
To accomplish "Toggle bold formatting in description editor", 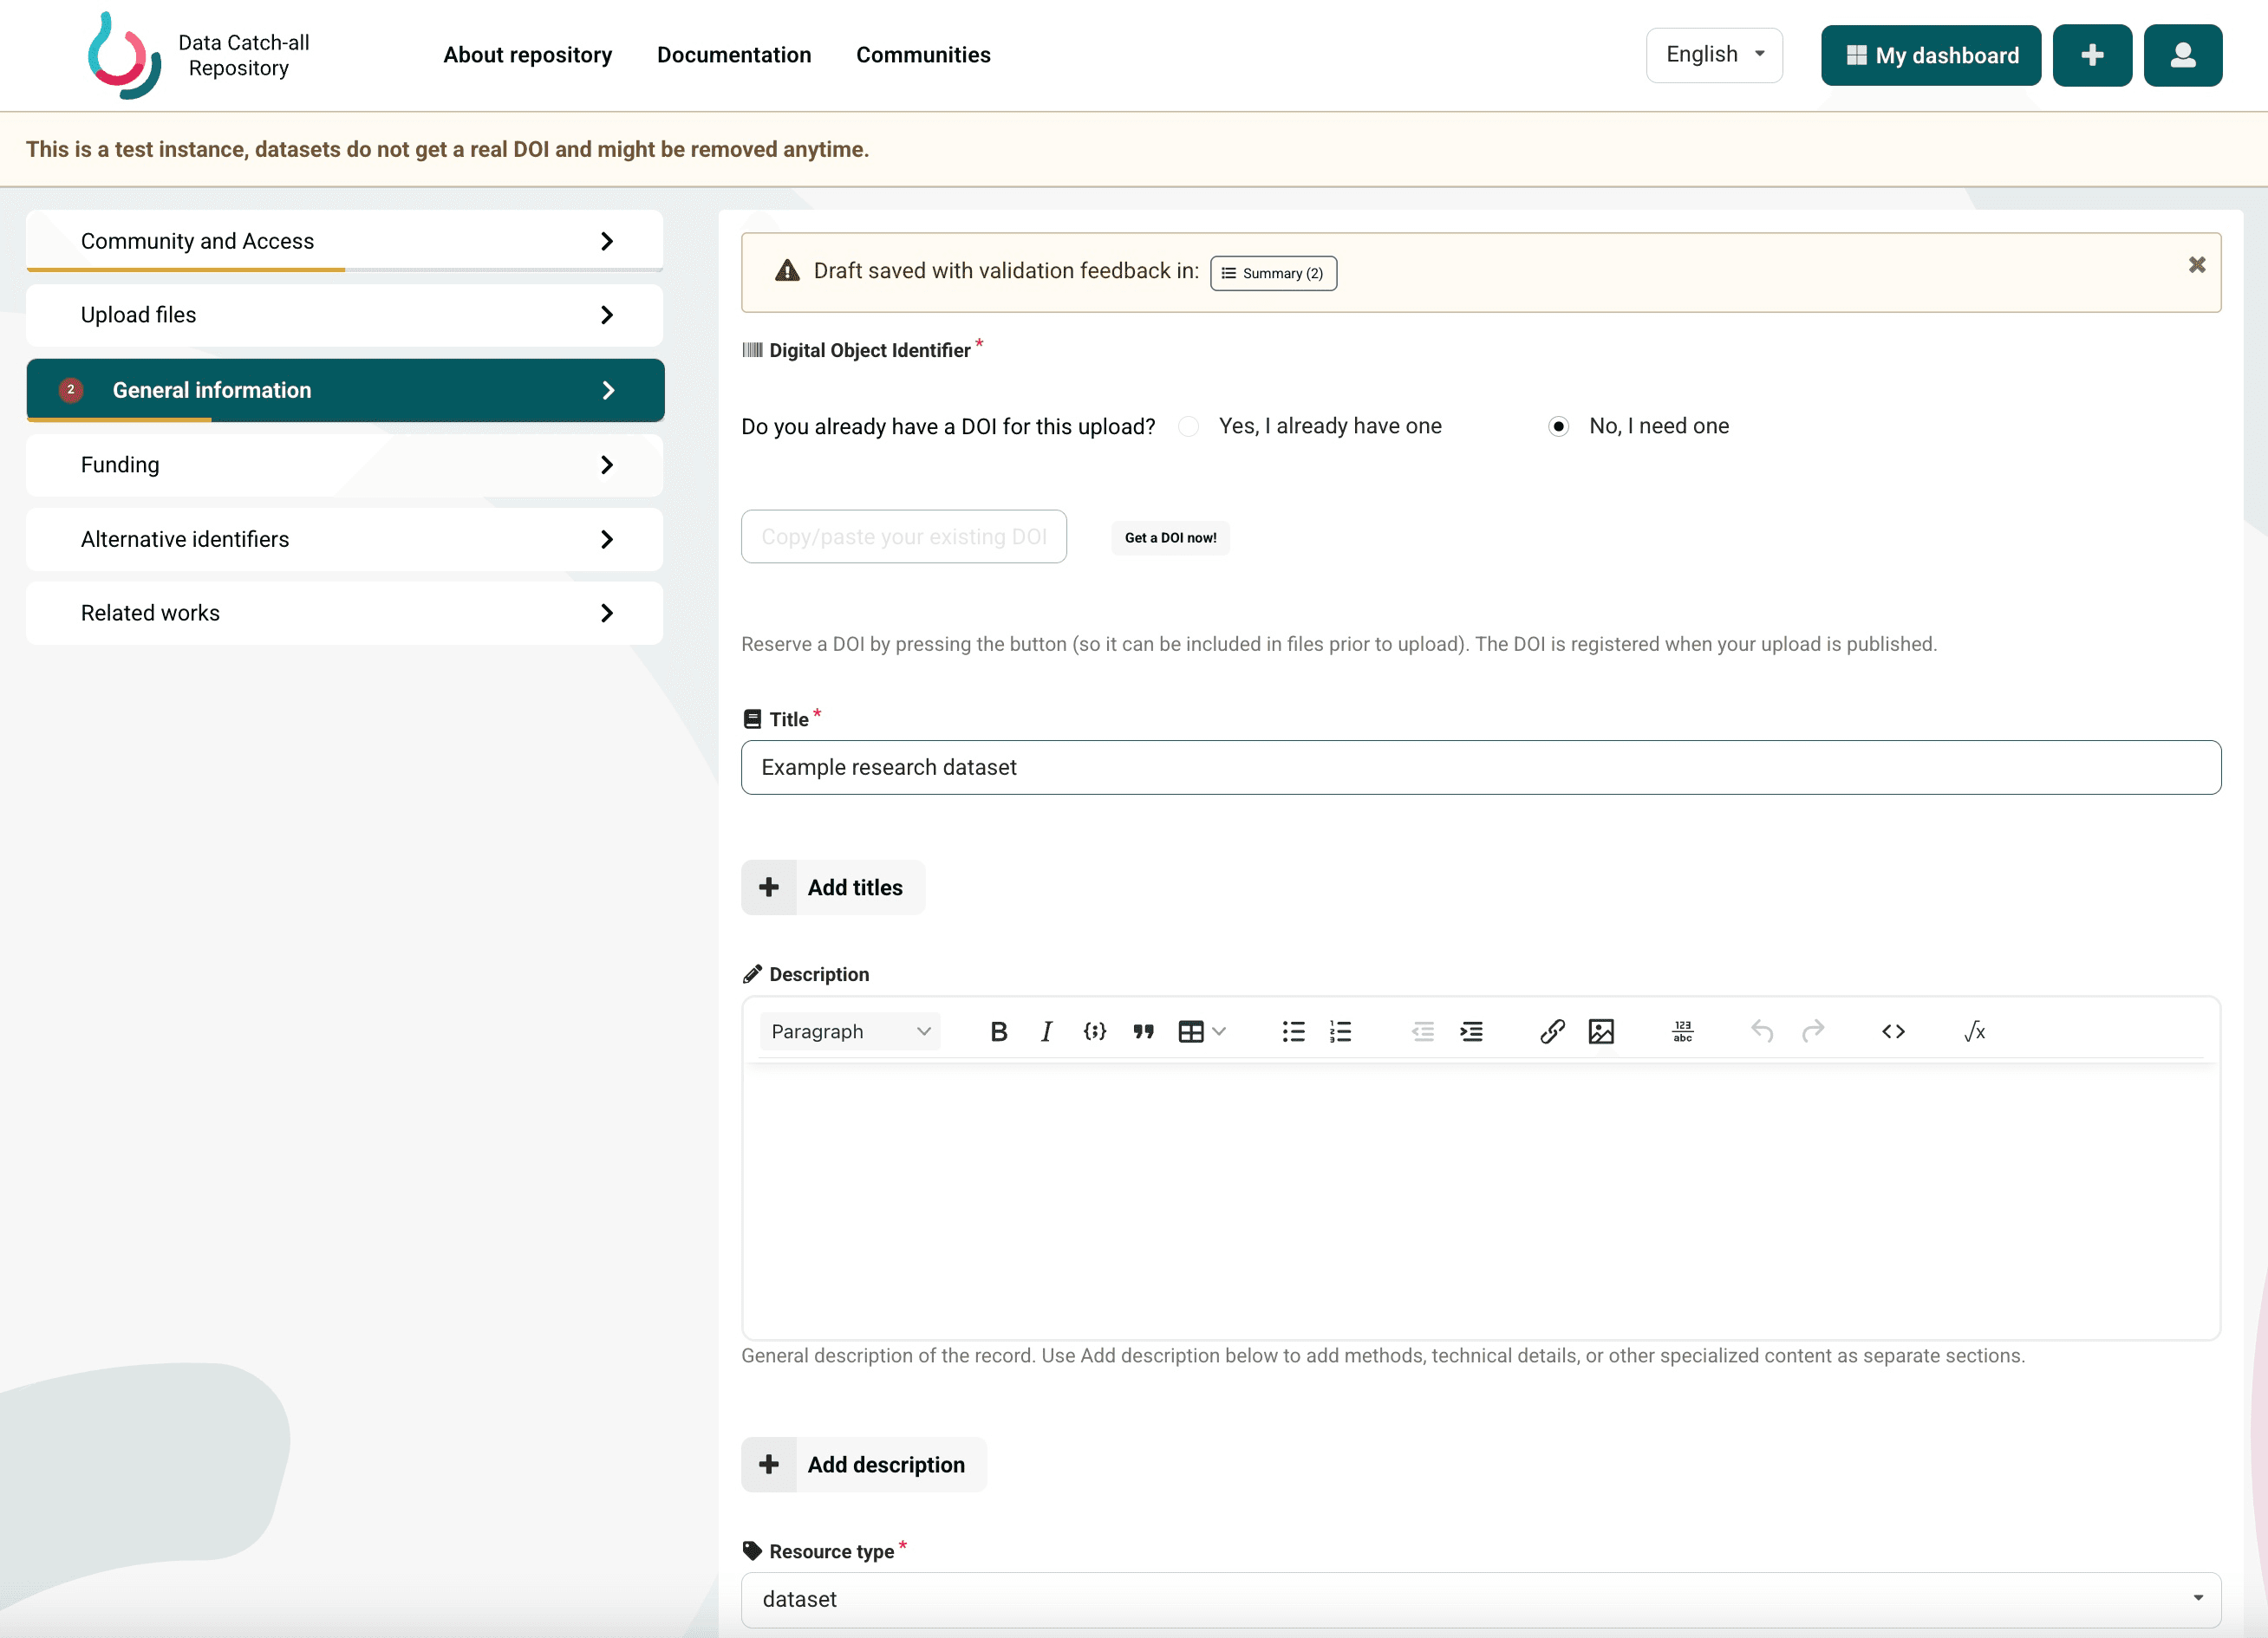I will tap(998, 1031).
